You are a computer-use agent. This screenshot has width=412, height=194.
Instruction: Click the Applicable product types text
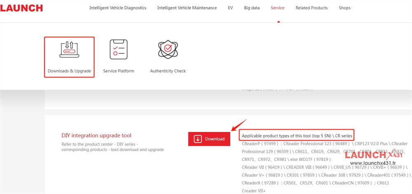(x=297, y=136)
